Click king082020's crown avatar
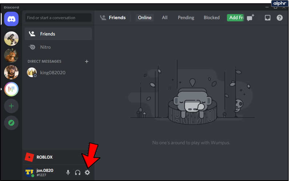The image size is (289, 181). pos(32,73)
